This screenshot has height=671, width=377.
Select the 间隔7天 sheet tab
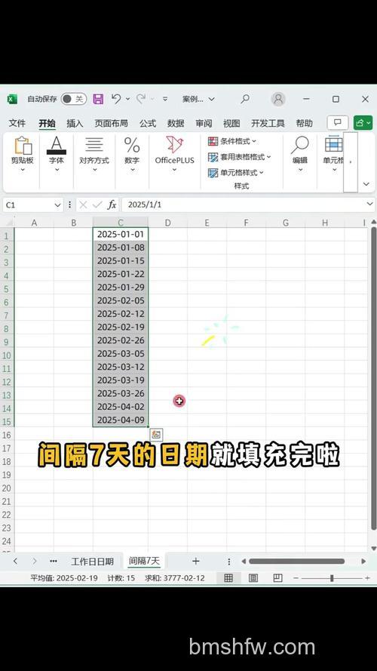click(x=144, y=561)
